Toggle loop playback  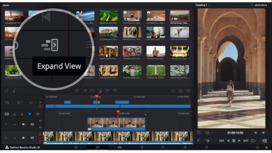[x=253, y=141]
